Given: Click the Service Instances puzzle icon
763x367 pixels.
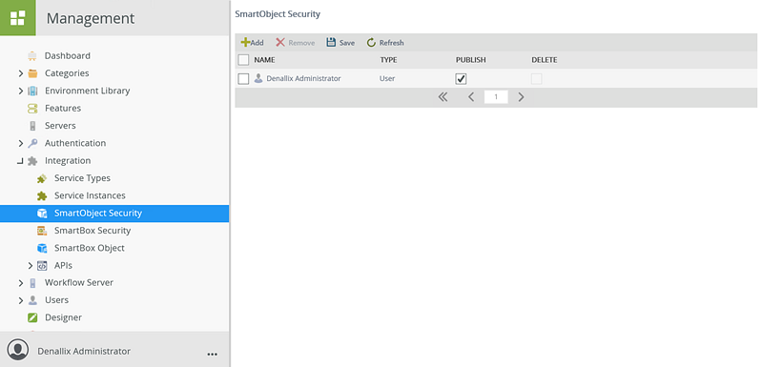Looking at the screenshot, I should click(42, 196).
